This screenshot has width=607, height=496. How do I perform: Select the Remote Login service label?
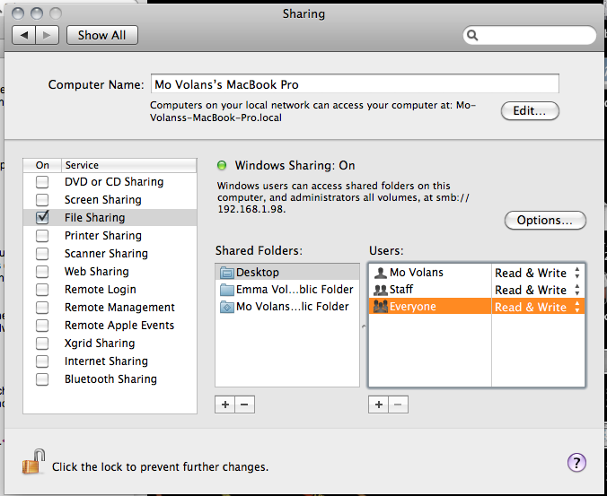(x=101, y=290)
